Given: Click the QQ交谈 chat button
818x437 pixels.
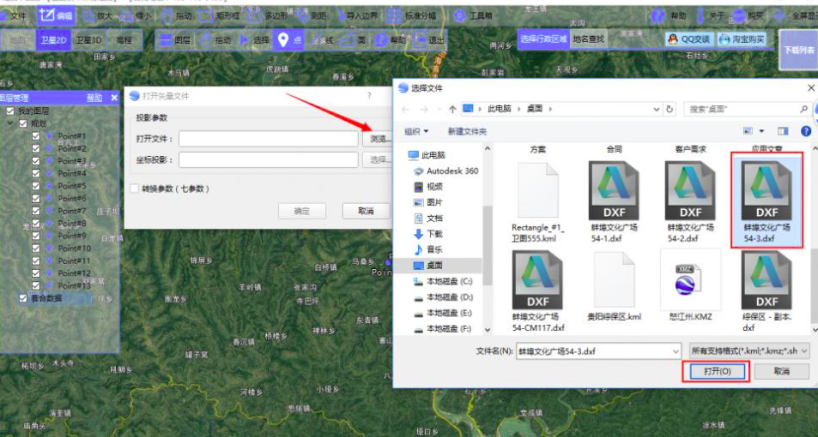Looking at the screenshot, I should (689, 39).
